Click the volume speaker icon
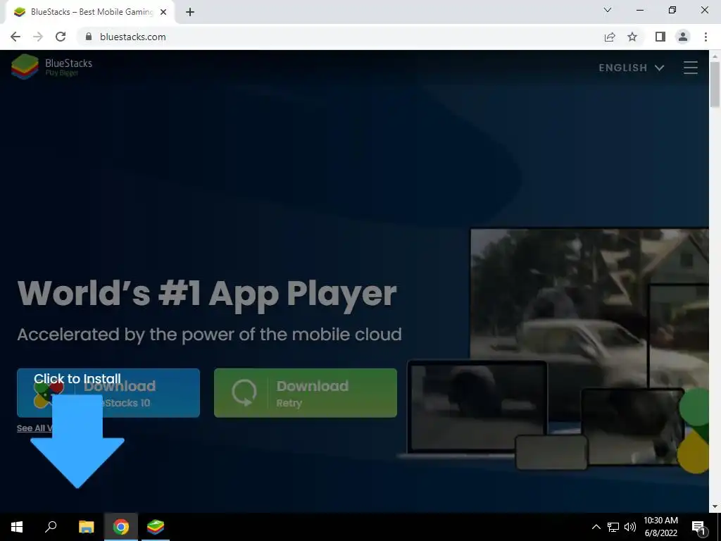721x541 pixels. tap(630, 527)
